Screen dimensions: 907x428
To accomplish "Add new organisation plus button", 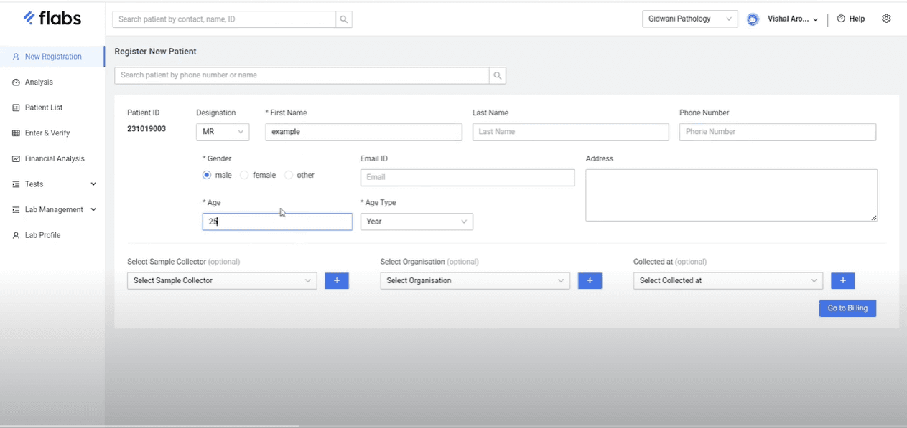I will (590, 281).
